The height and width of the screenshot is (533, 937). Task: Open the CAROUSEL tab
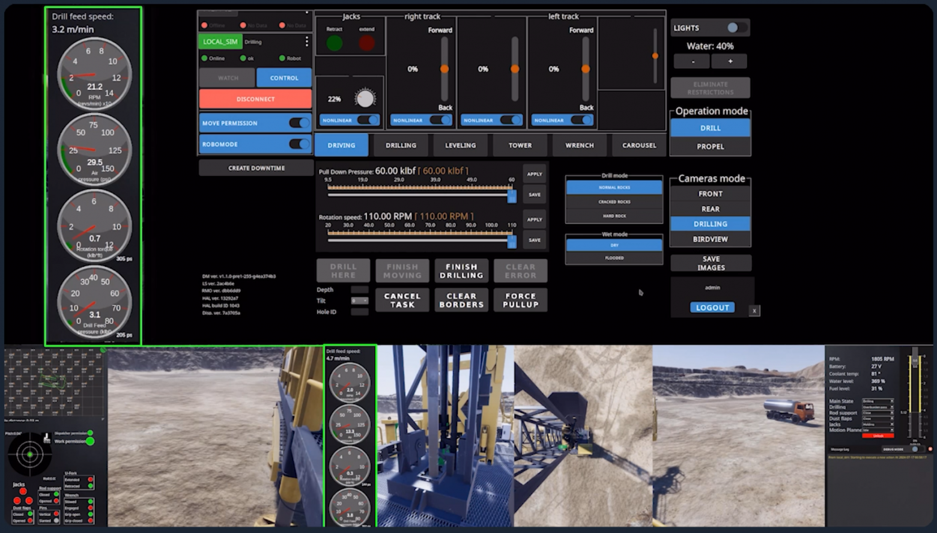(x=638, y=145)
